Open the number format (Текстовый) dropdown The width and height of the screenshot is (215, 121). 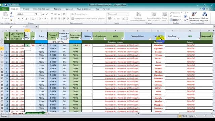click(127, 14)
